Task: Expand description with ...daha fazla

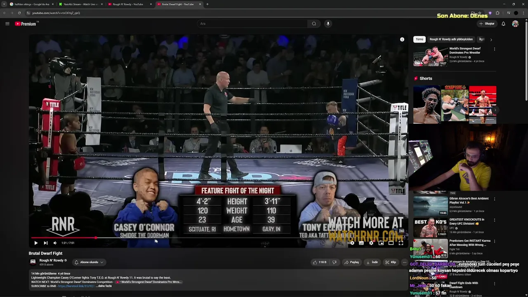Action: (x=104, y=286)
